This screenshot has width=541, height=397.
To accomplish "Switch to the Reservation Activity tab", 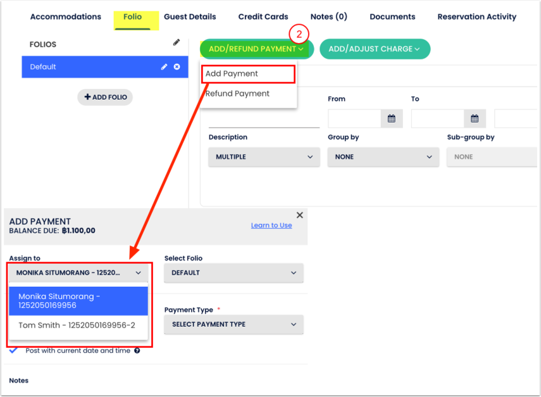I will coord(477,16).
